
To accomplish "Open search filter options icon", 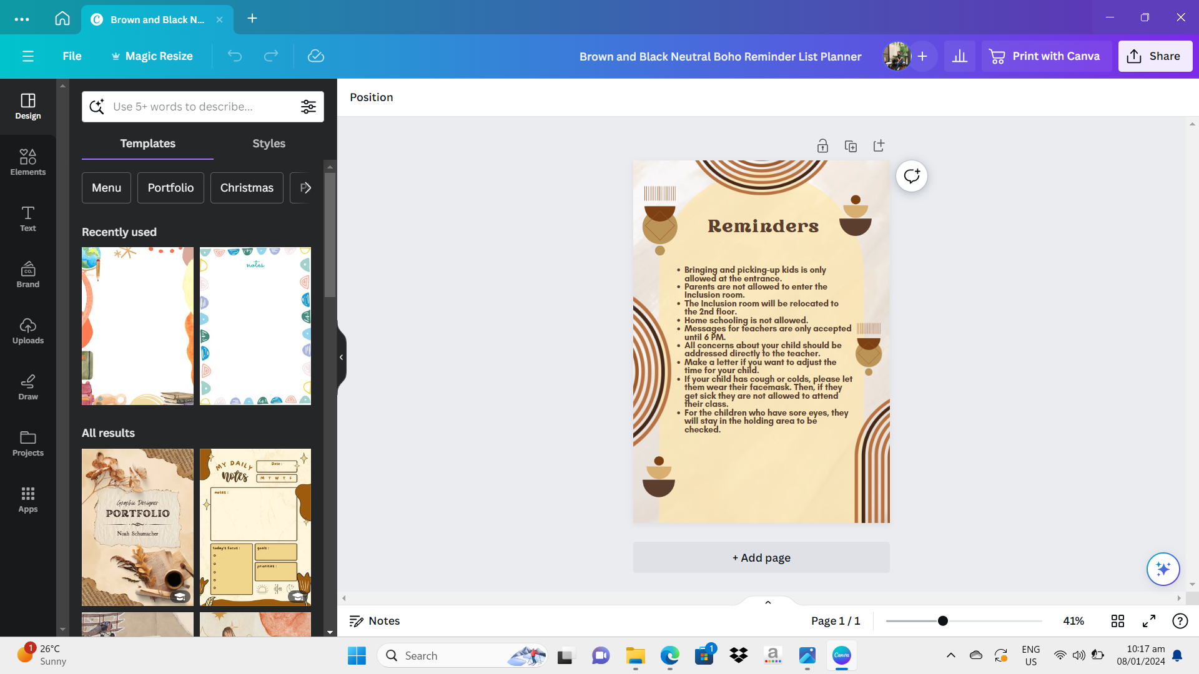I will [308, 107].
